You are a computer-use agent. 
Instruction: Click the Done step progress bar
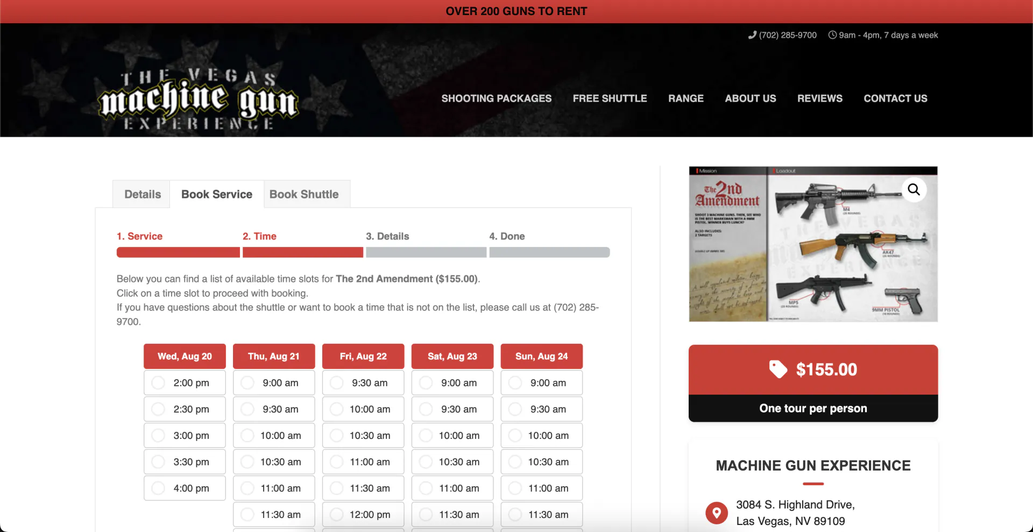coord(549,252)
